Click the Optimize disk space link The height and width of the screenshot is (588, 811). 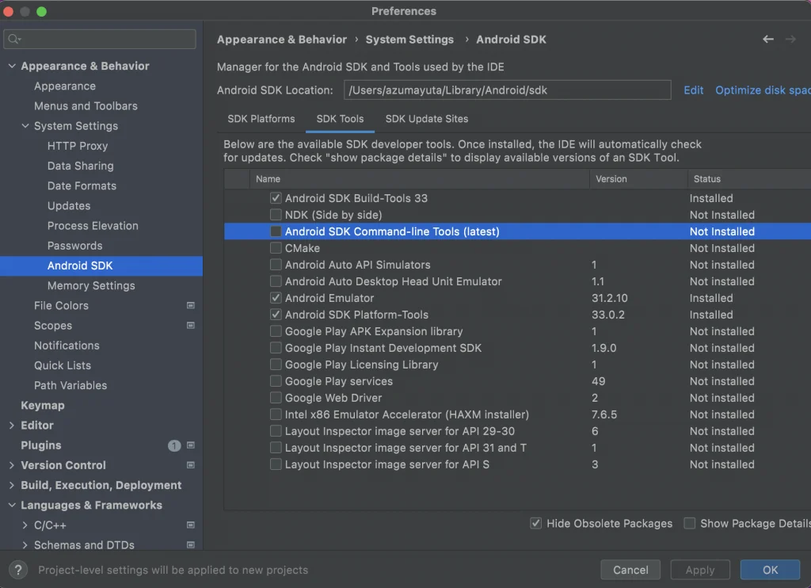pyautogui.click(x=763, y=90)
